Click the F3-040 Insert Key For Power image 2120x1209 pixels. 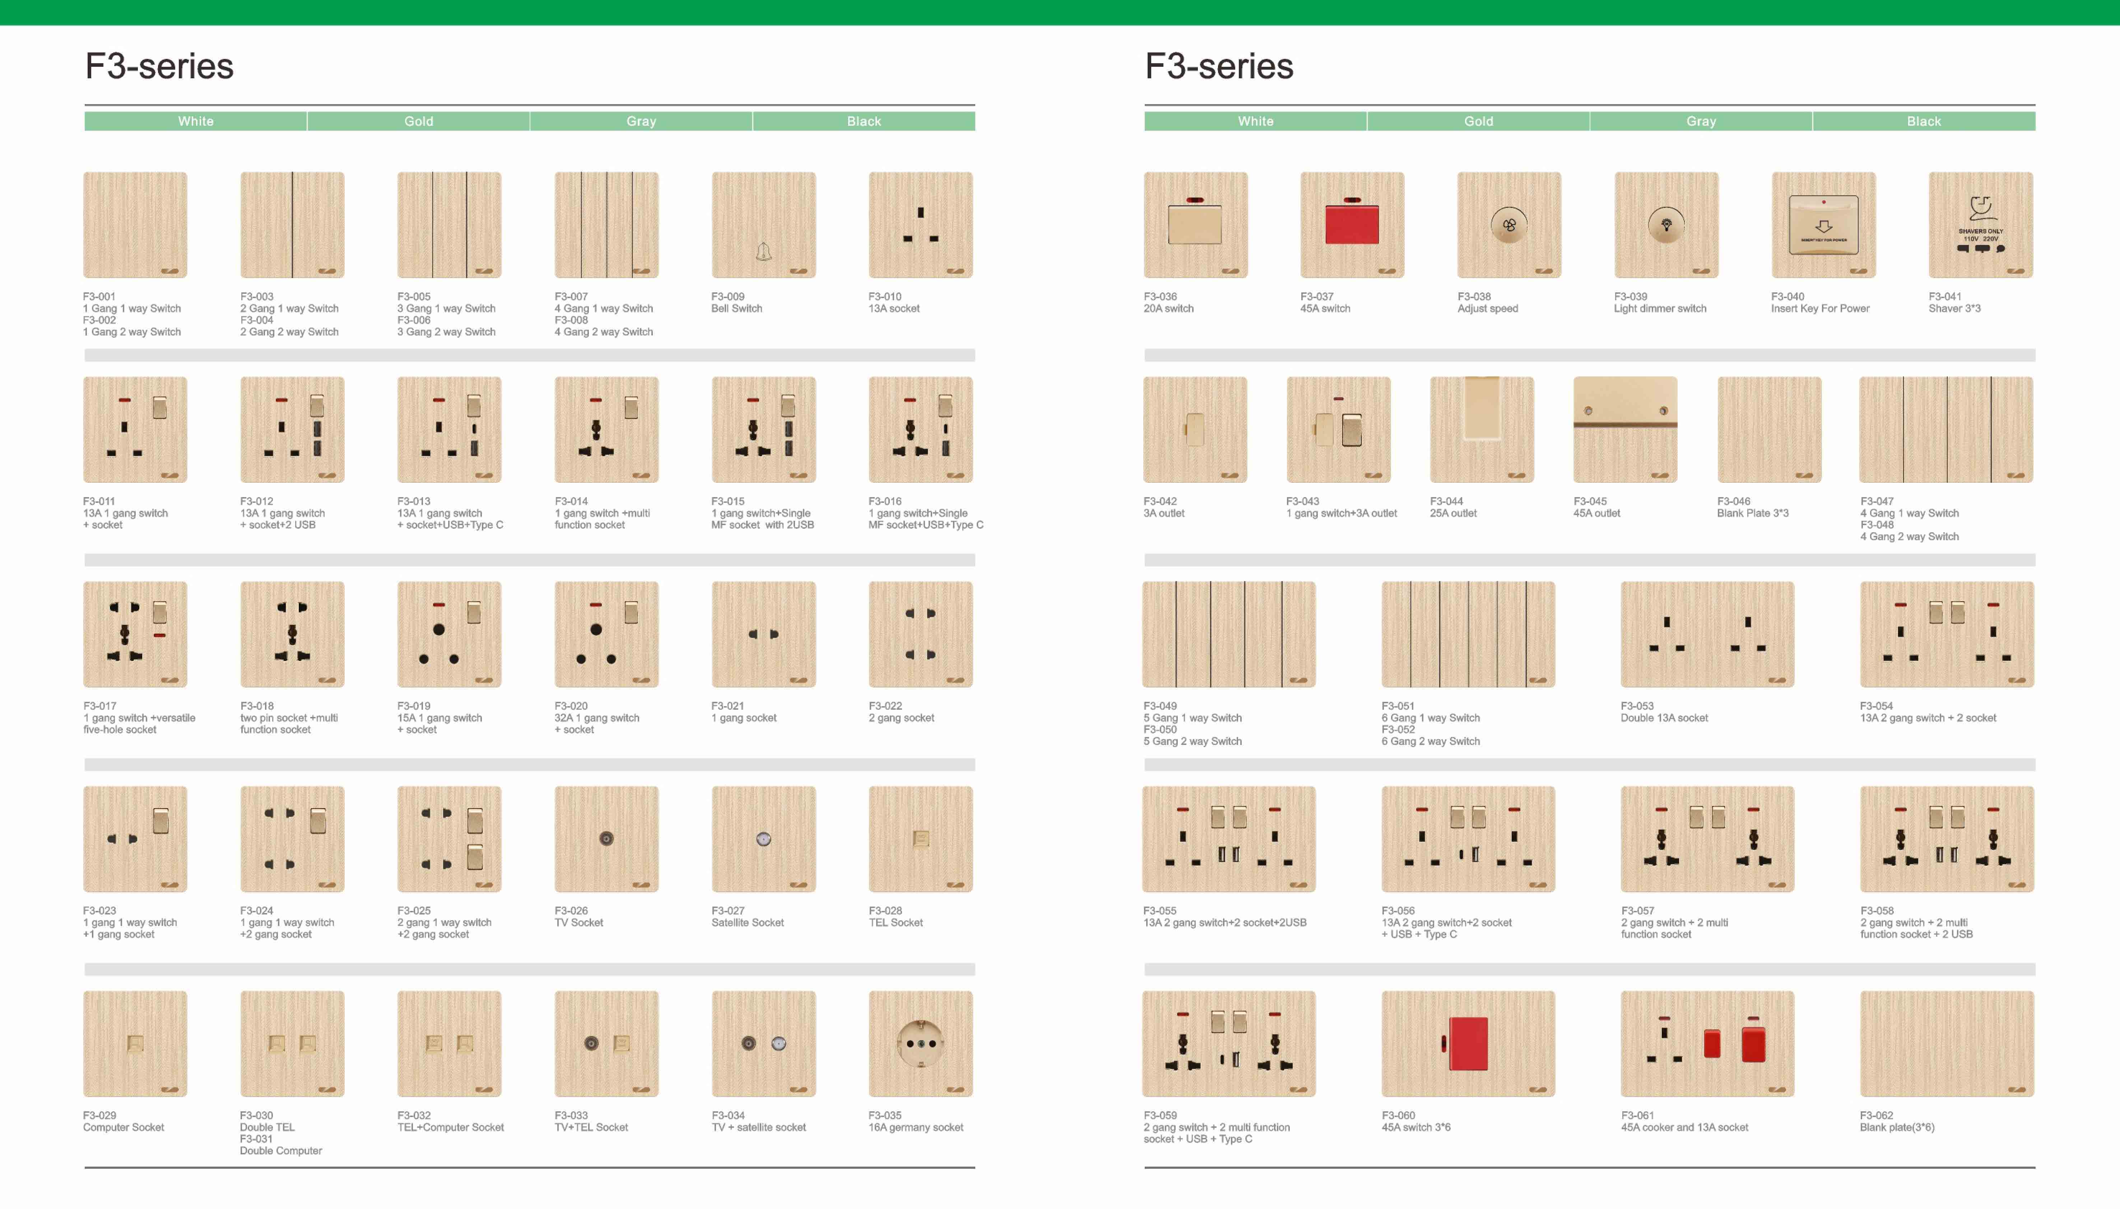[1824, 225]
